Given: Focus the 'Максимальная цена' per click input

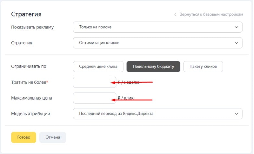Looking at the screenshot, I should coord(94,98).
